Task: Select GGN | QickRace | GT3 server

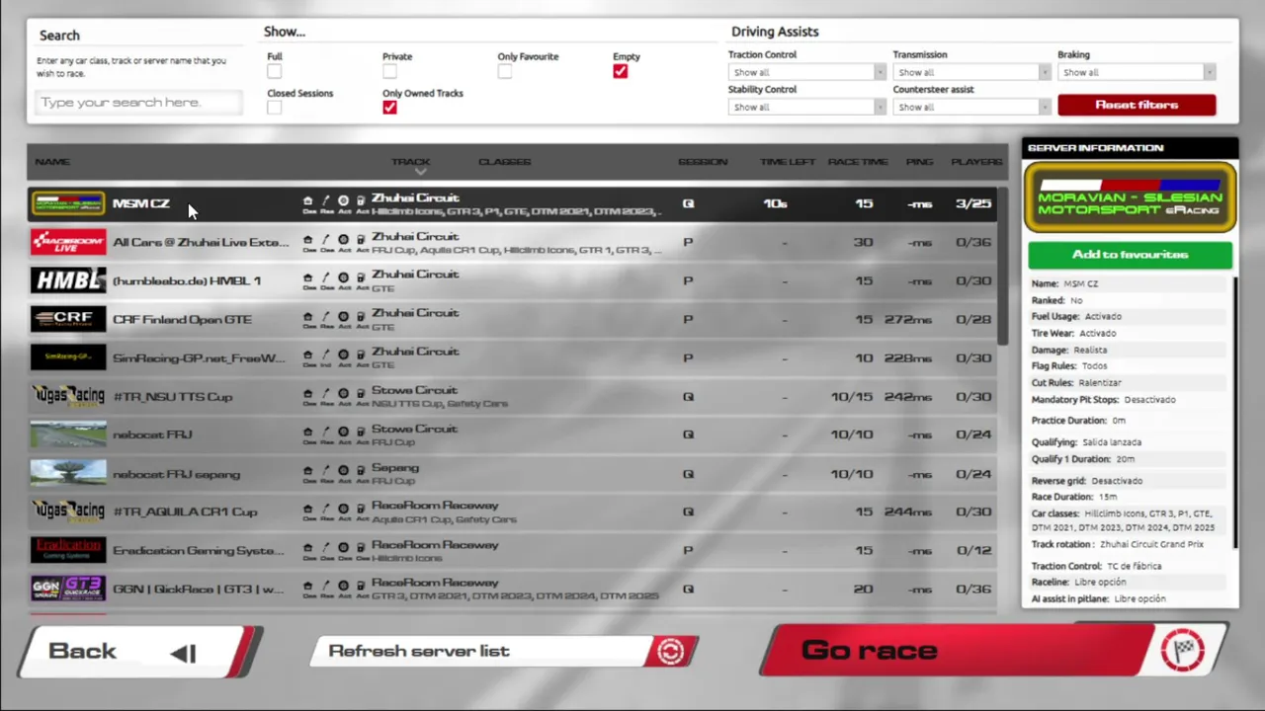Action: point(512,589)
